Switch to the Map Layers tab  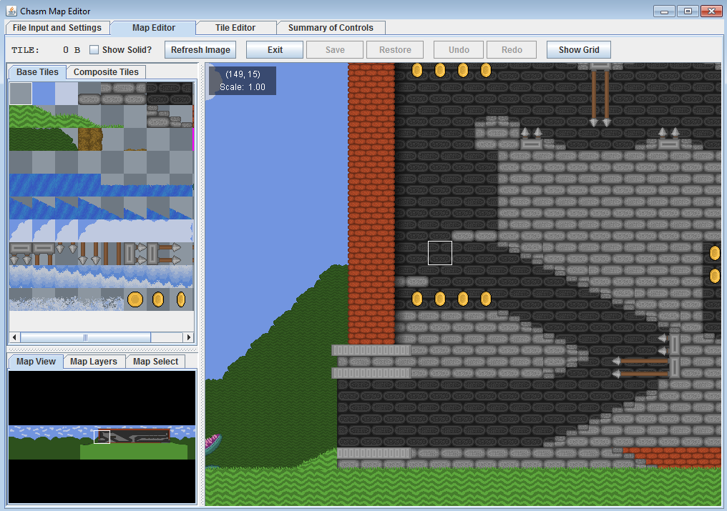click(x=94, y=361)
